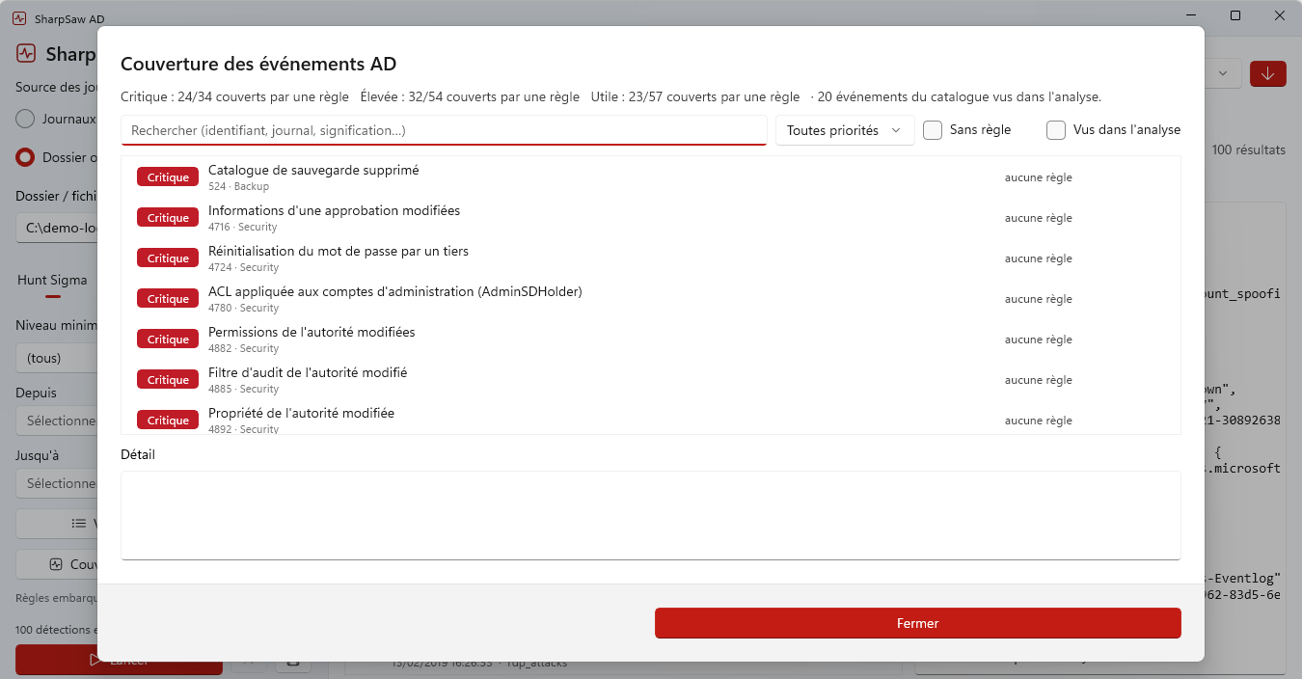Screen dimensions: 1302x679
Task: Select "Permissions de l'autorité modifiées" row
Action: 650,339
